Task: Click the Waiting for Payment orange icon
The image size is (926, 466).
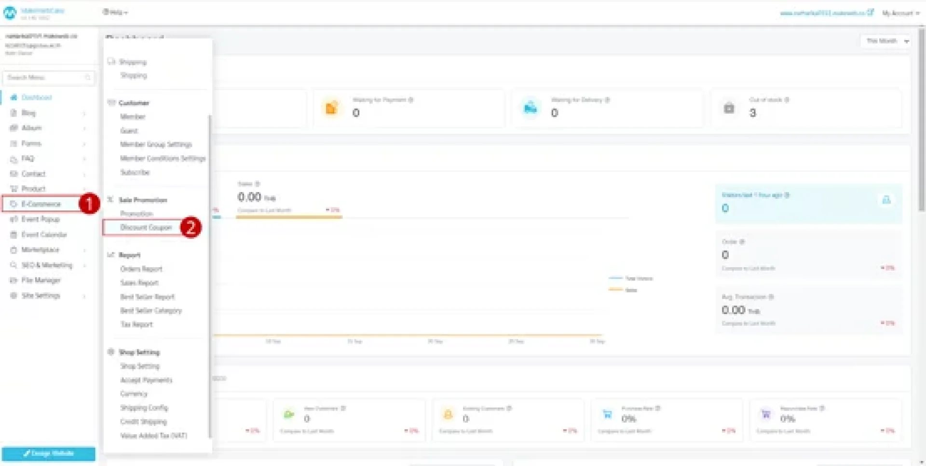Action: pyautogui.click(x=331, y=108)
